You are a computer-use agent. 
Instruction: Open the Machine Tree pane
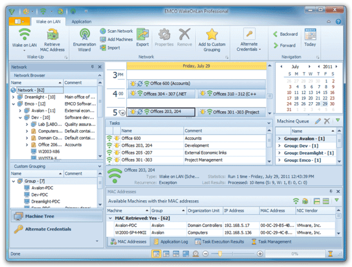click(x=57, y=216)
